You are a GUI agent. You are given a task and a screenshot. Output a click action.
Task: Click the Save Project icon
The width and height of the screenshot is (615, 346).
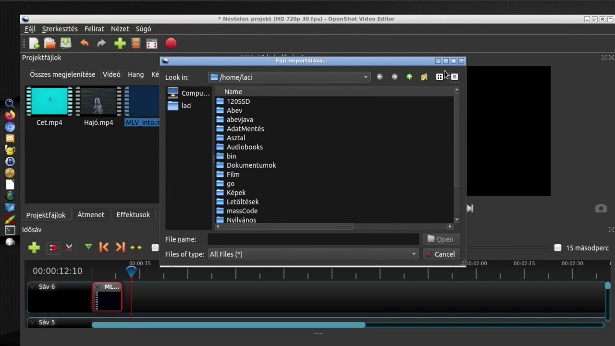66,43
